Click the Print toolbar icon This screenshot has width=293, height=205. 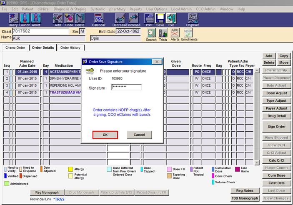click(x=149, y=18)
